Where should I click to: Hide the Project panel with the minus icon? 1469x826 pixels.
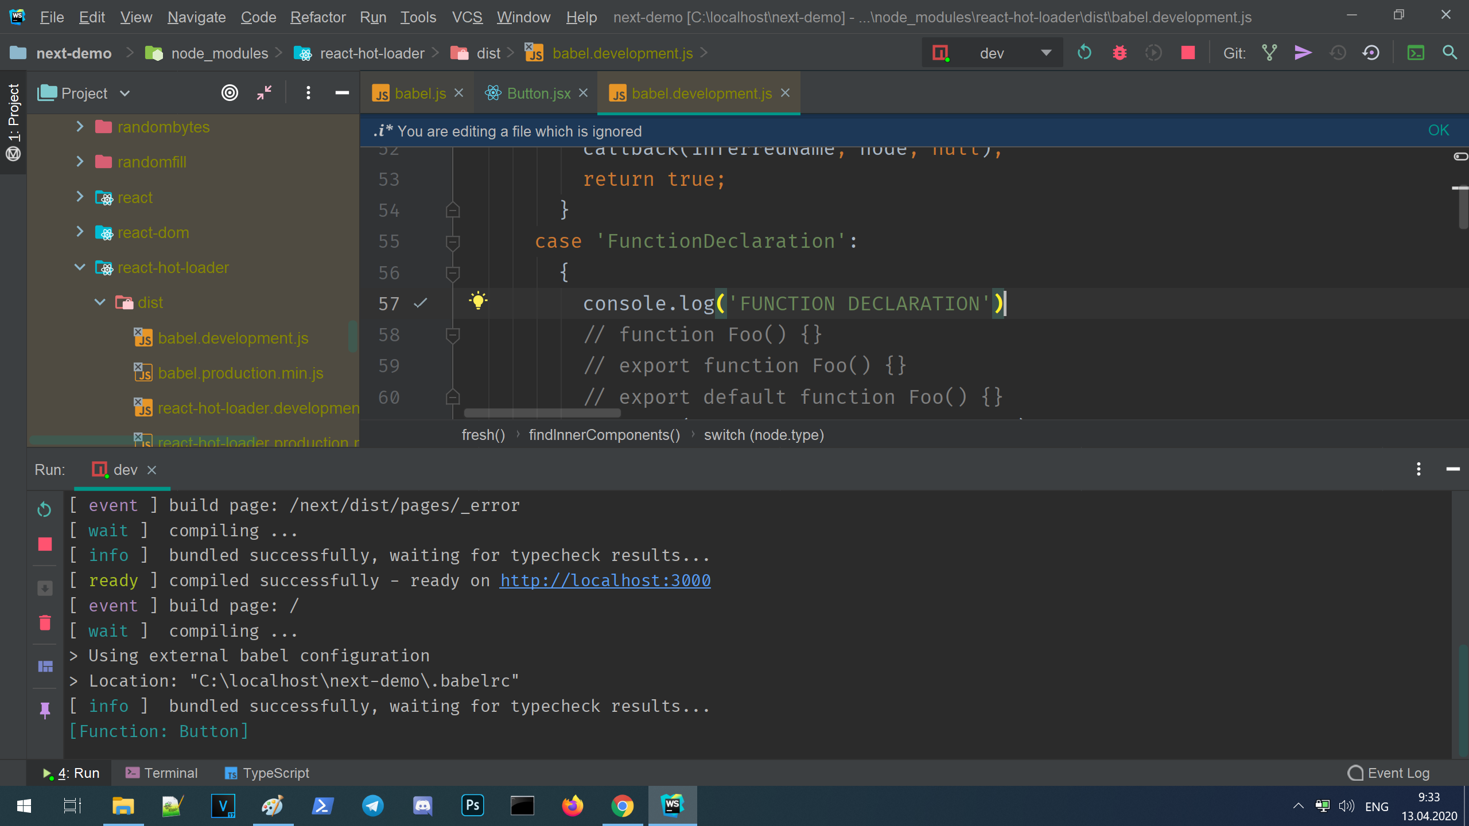pos(342,93)
